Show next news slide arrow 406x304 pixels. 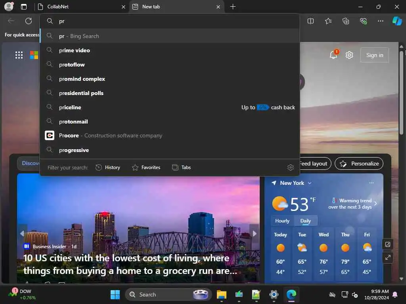(255, 234)
